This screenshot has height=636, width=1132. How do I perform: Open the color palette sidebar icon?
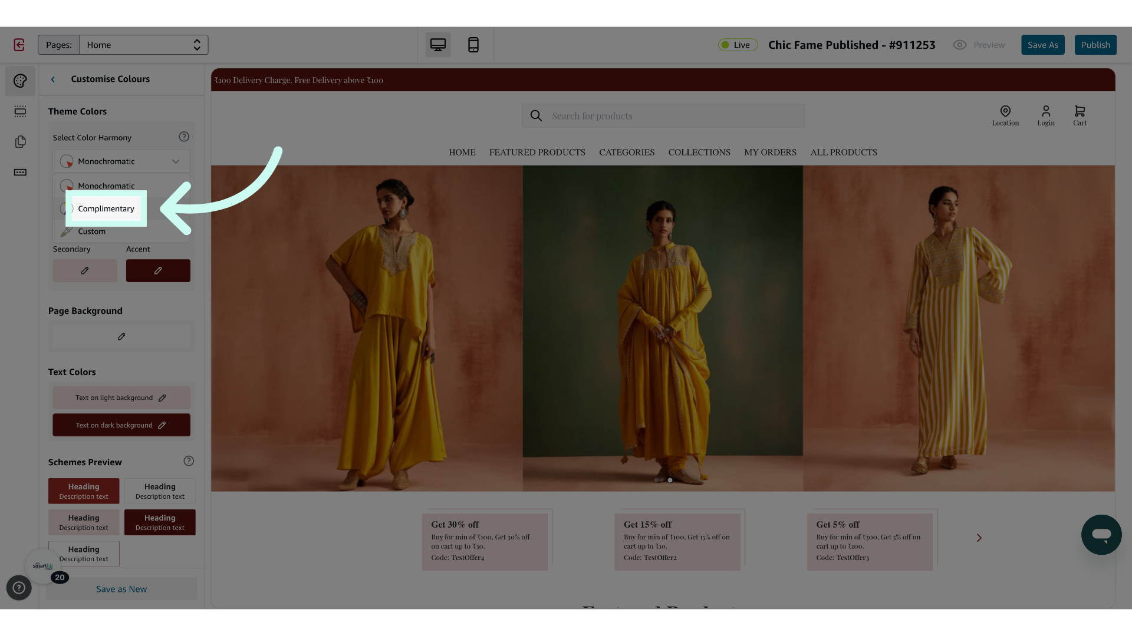[x=20, y=81]
